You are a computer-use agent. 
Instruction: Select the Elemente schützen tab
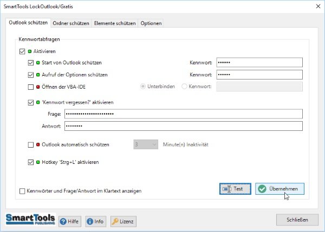[115, 23]
